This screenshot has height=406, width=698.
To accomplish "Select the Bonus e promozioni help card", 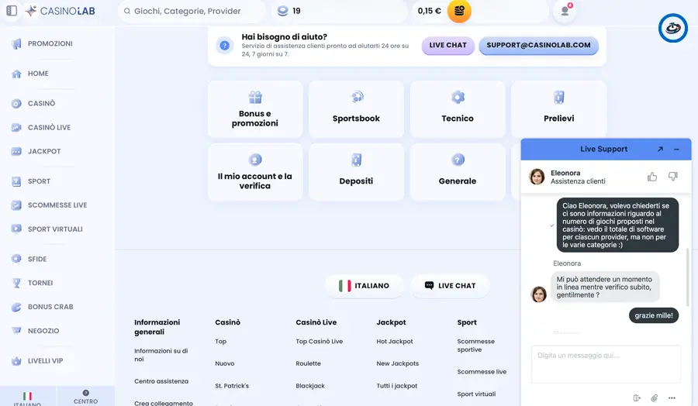I will [255, 109].
